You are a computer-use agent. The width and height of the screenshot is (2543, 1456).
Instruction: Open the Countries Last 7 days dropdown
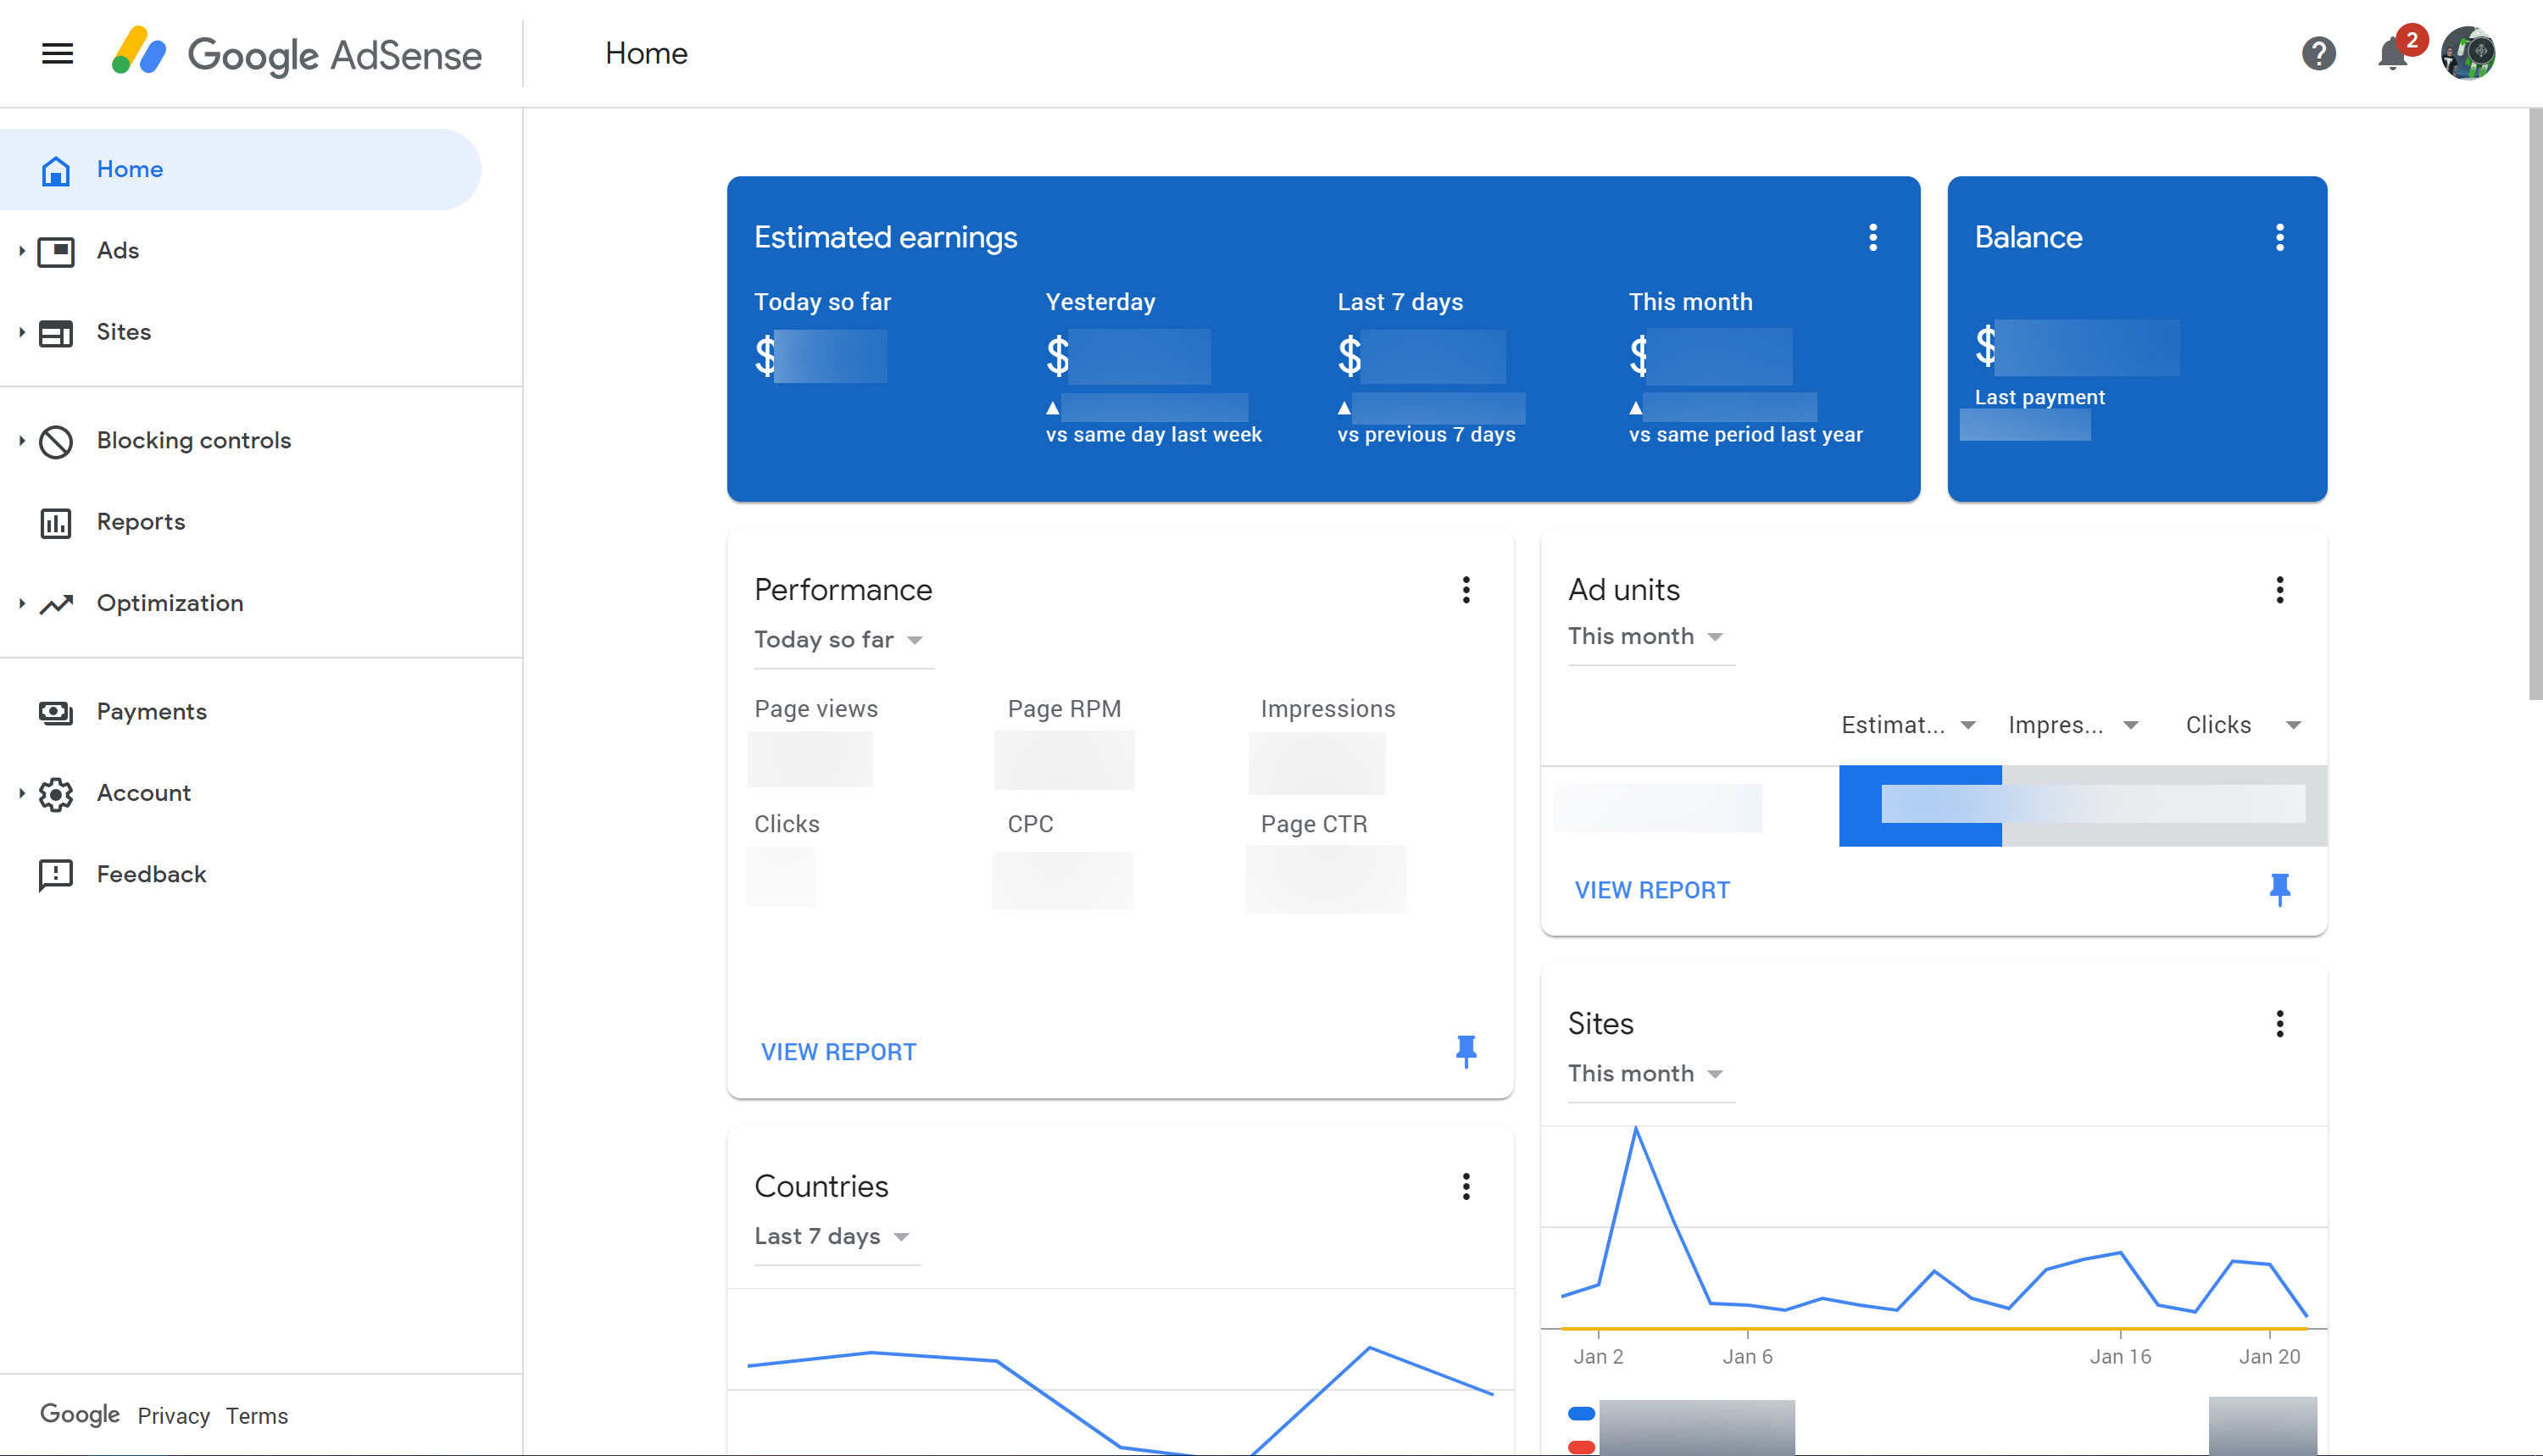tap(835, 1236)
